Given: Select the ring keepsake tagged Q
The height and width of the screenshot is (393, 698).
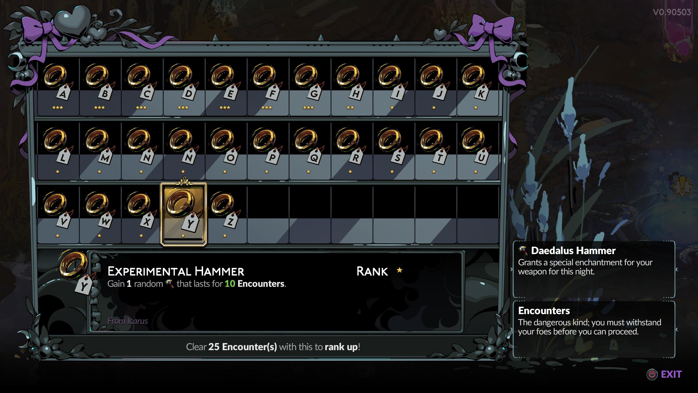Looking at the screenshot, I should (x=309, y=151).
